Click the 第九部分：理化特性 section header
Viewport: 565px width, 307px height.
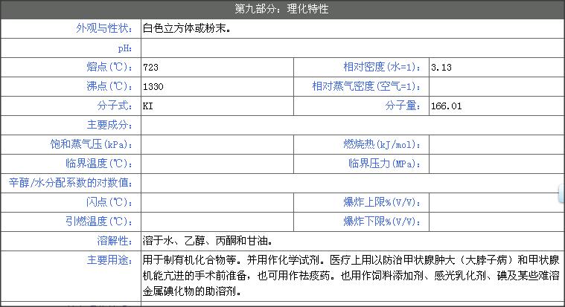coord(281,9)
